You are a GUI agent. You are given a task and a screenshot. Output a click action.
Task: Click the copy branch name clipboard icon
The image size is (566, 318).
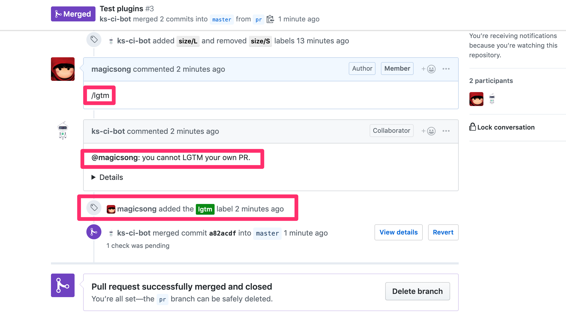click(270, 19)
